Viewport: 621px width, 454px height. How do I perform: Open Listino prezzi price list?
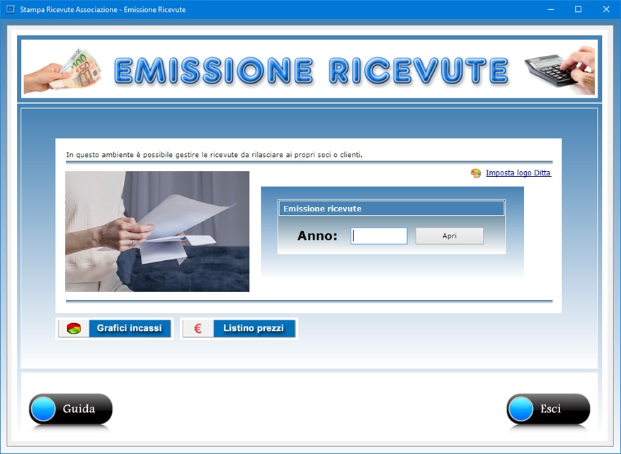(239, 328)
